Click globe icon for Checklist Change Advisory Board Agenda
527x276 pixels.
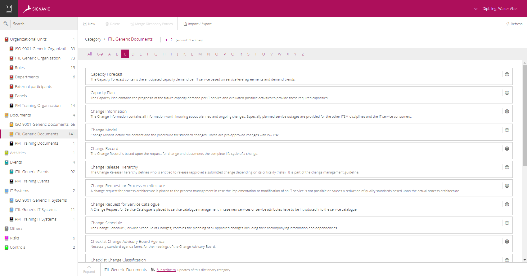[x=507, y=242]
